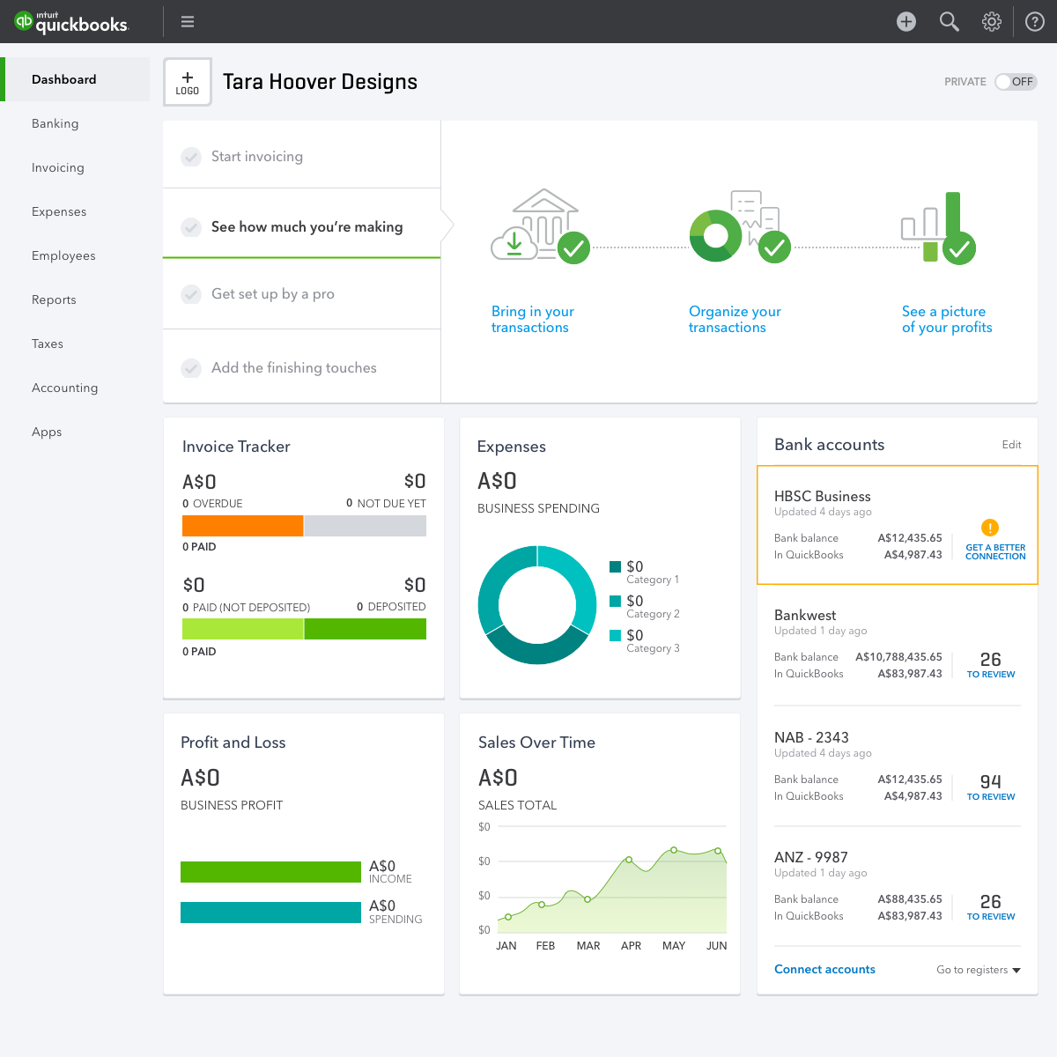
Task: Select the HBSC Business account name
Action: click(x=822, y=497)
